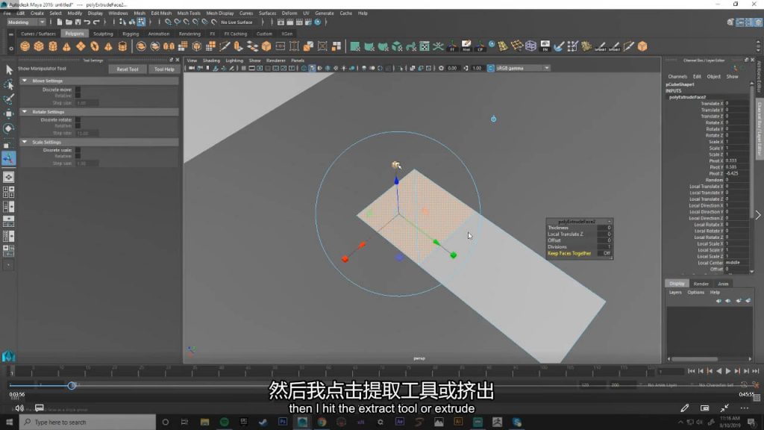Switch to the Anim layer tab
The width and height of the screenshot is (764, 430).
tap(723, 284)
